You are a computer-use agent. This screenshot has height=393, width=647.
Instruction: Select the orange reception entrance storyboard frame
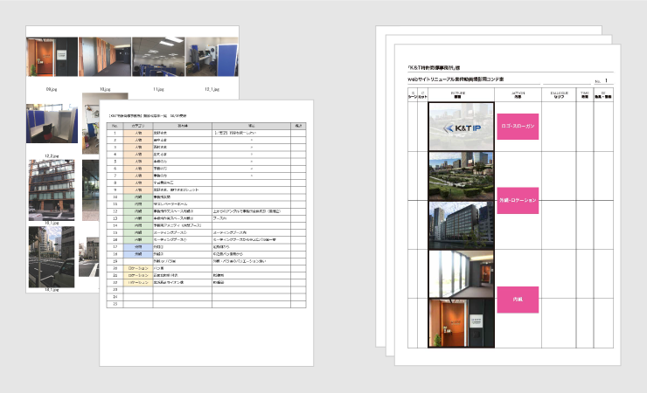462,323
